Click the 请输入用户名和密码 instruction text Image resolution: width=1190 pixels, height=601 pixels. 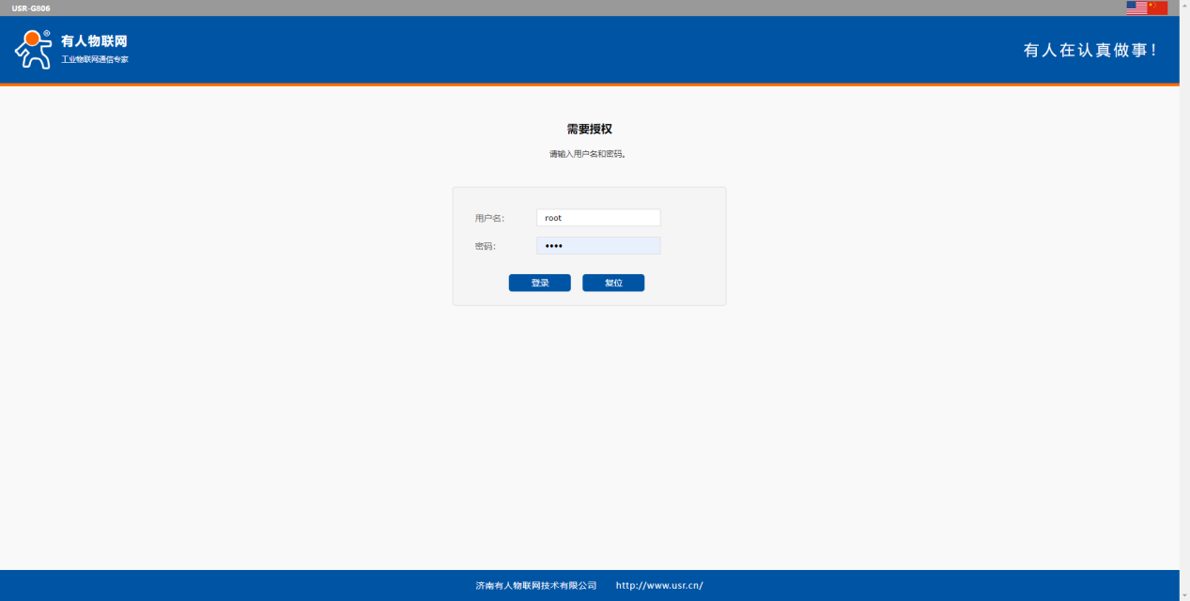tap(588, 154)
